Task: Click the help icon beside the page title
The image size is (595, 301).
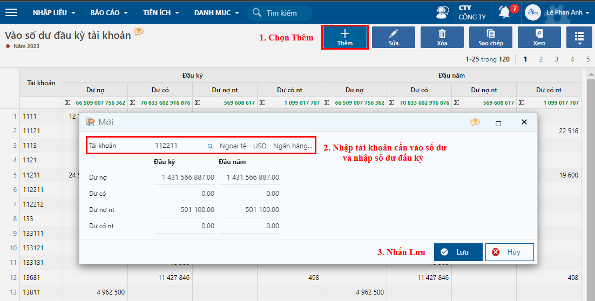Action: pyautogui.click(x=139, y=32)
